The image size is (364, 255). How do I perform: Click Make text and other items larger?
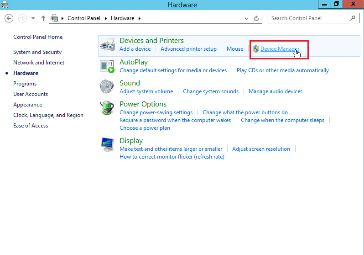pyautogui.click(x=171, y=149)
